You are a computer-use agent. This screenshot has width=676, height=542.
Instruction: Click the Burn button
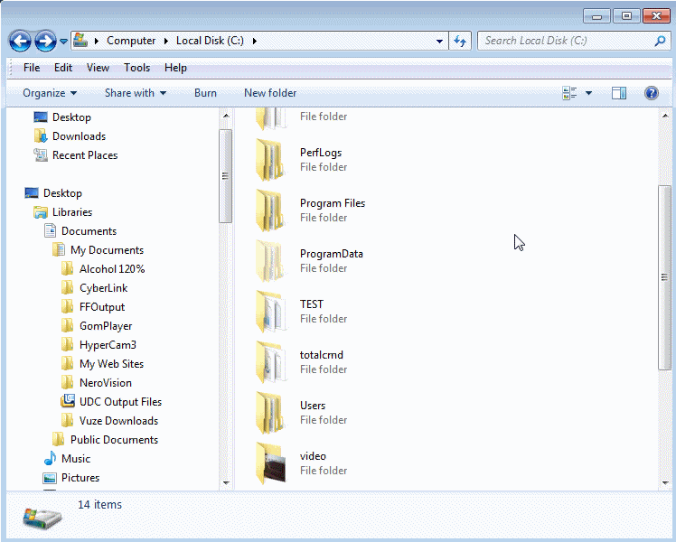coord(205,93)
